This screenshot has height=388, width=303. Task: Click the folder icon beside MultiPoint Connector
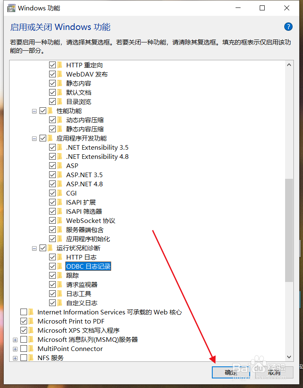(31, 348)
